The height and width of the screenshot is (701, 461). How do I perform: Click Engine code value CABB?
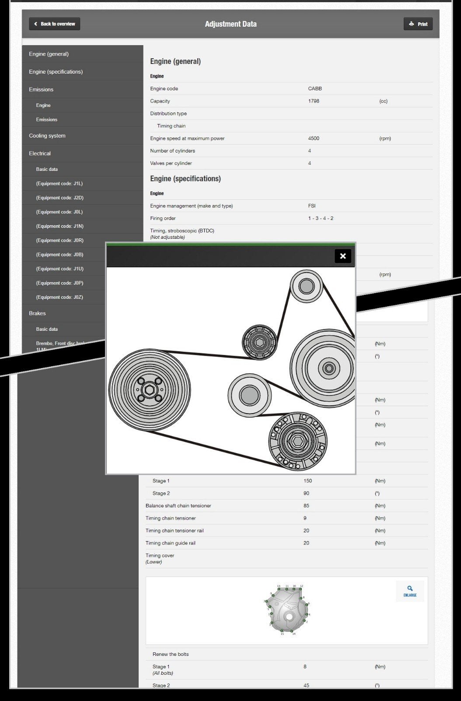(x=315, y=89)
